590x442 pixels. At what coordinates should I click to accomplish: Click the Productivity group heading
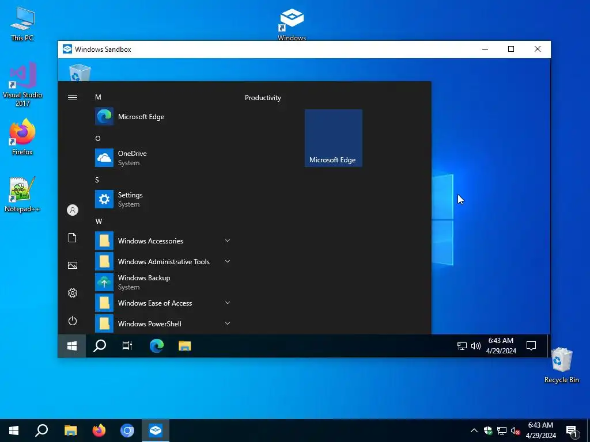tap(263, 98)
